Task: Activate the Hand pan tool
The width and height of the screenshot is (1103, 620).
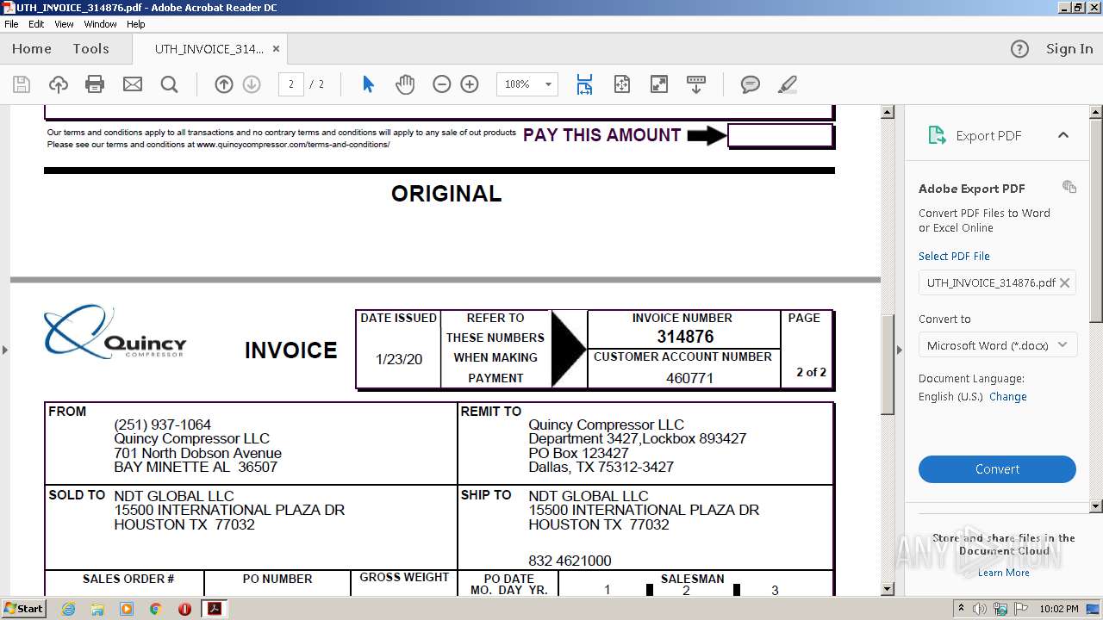Action: [405, 84]
